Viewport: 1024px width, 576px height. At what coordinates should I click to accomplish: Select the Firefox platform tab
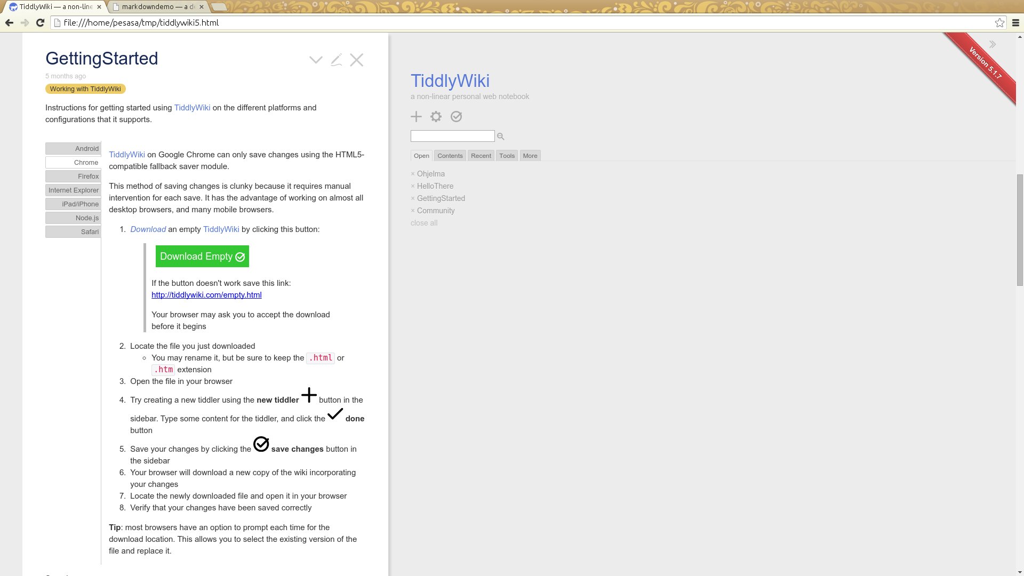click(73, 176)
